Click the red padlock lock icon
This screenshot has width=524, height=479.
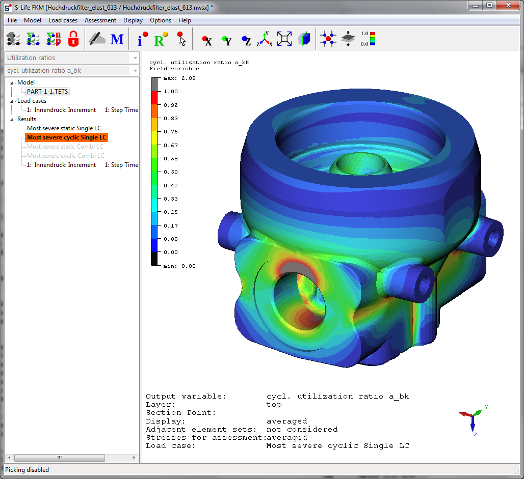click(73, 39)
